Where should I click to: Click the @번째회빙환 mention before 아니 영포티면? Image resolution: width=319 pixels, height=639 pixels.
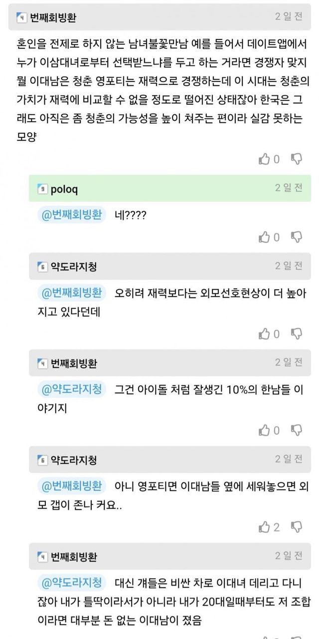72,485
